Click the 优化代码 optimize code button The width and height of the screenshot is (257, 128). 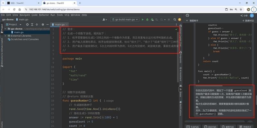click(210, 127)
